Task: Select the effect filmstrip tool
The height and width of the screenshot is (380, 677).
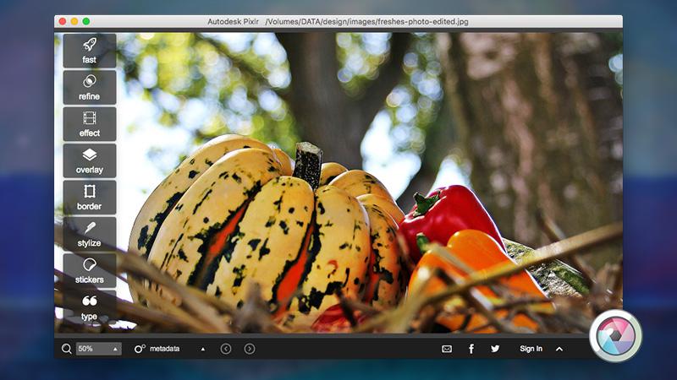Action: pyautogui.click(x=90, y=124)
